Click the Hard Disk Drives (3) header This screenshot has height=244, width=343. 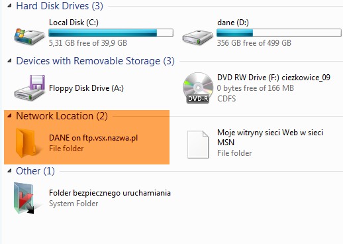coord(60,6)
